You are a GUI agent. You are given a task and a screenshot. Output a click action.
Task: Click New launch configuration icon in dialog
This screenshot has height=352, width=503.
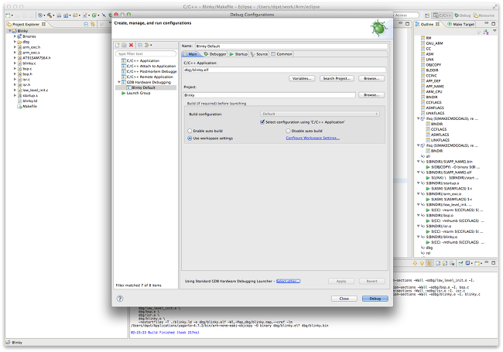tap(118, 45)
